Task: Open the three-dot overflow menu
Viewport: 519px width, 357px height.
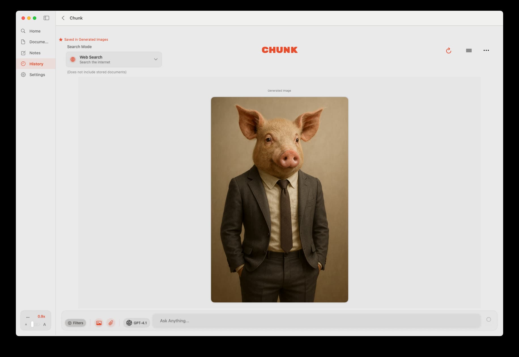Action: [487, 50]
